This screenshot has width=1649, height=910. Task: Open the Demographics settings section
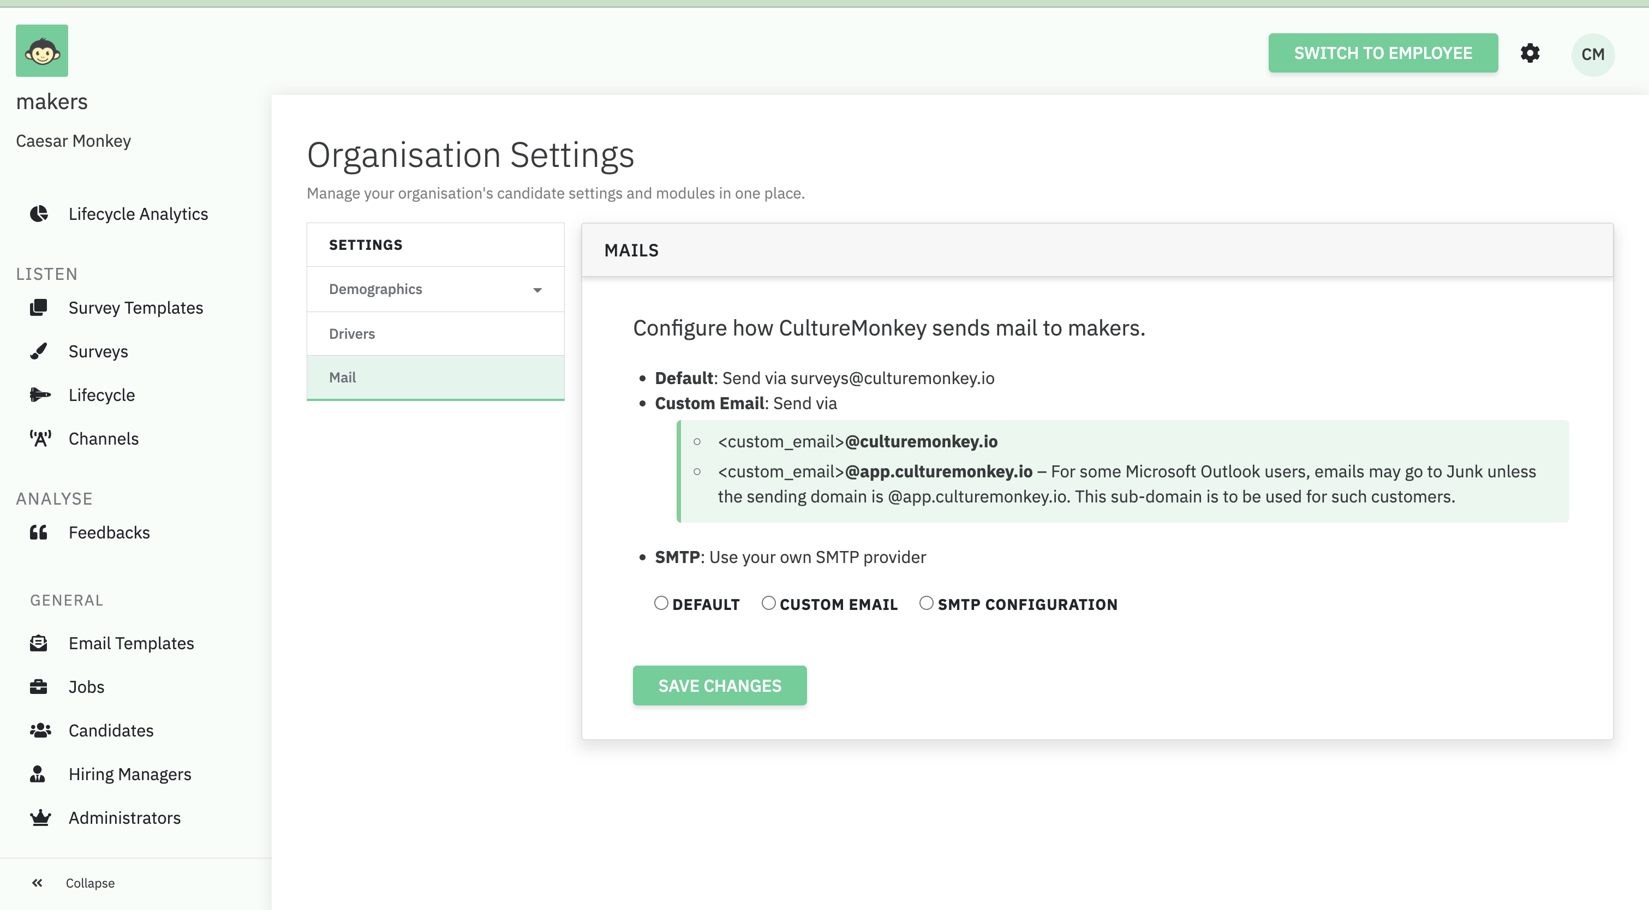(x=435, y=289)
